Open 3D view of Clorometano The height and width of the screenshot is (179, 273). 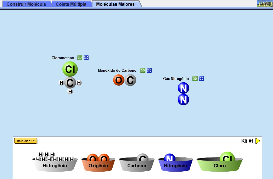tap(80, 58)
